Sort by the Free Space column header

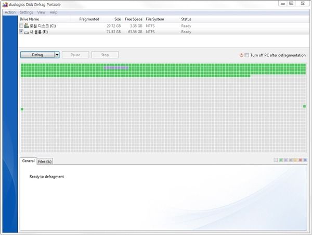(134, 19)
